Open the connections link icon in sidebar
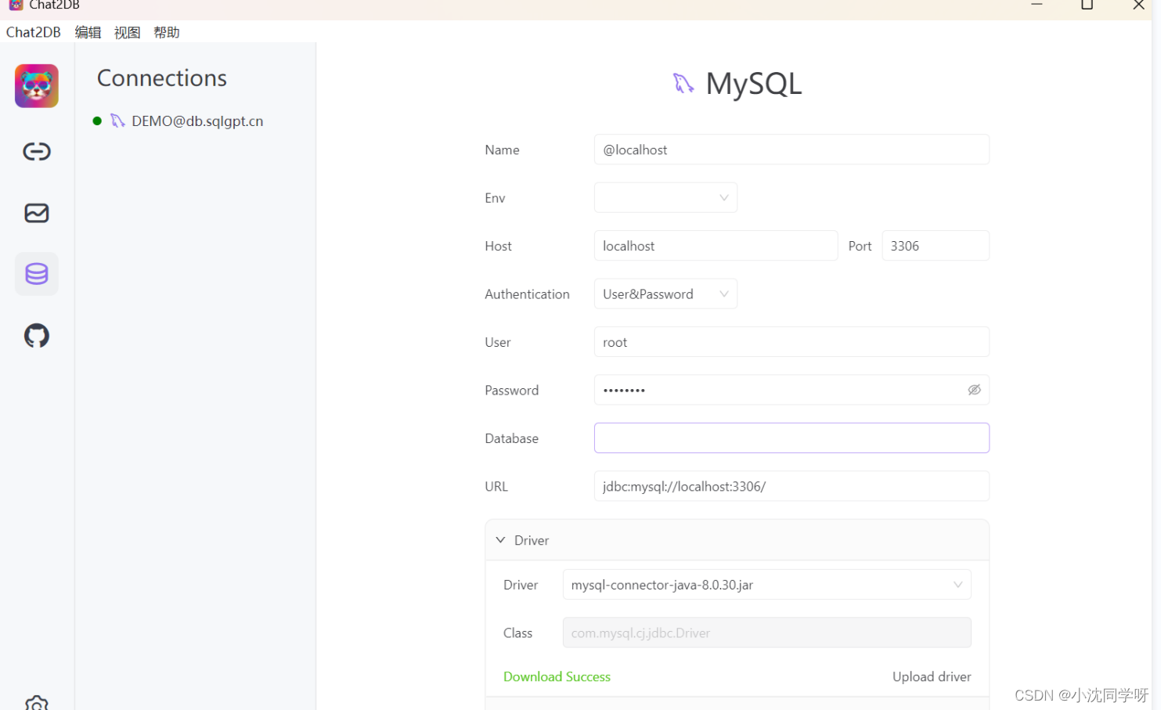This screenshot has height=710, width=1161. pos(37,151)
